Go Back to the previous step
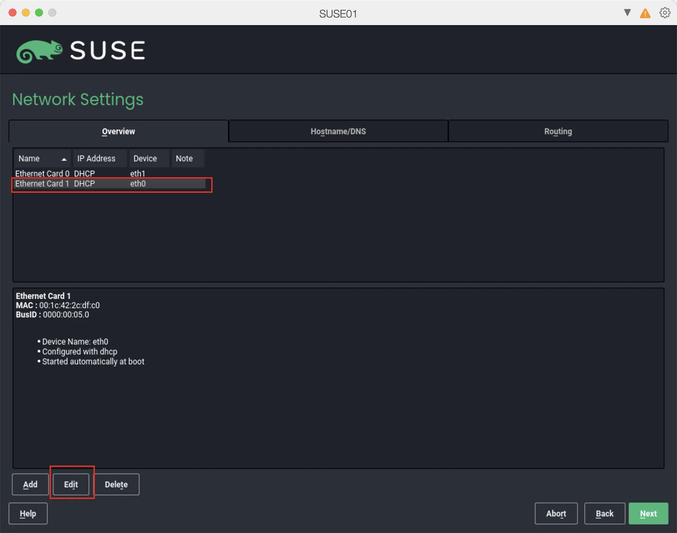677x533 pixels. [604, 513]
